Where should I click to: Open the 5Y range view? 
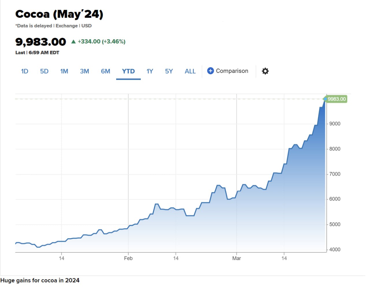169,71
